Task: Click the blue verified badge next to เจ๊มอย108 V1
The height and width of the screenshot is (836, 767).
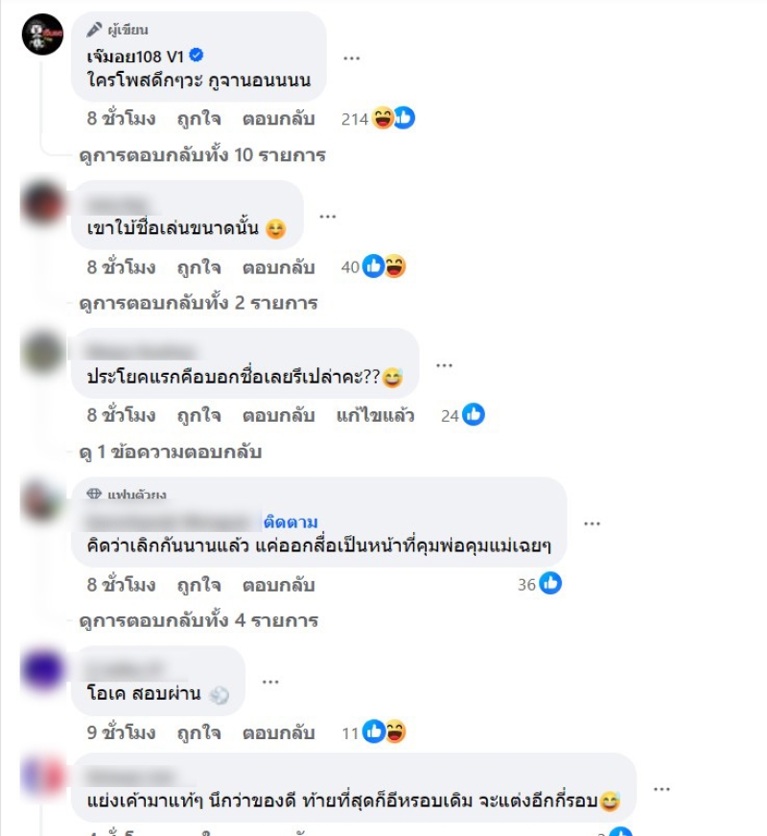Action: click(197, 55)
